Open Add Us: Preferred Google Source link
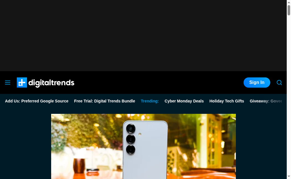Screen dimensions: 291x179 [37, 101]
